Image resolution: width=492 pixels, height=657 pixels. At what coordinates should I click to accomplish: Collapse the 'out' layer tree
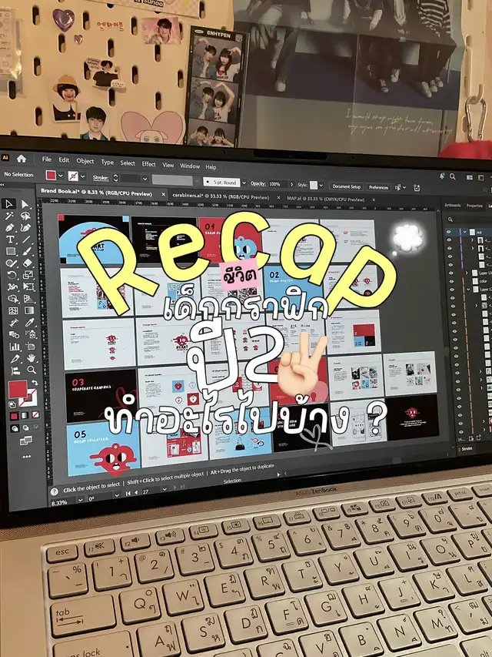pyautogui.click(x=463, y=231)
